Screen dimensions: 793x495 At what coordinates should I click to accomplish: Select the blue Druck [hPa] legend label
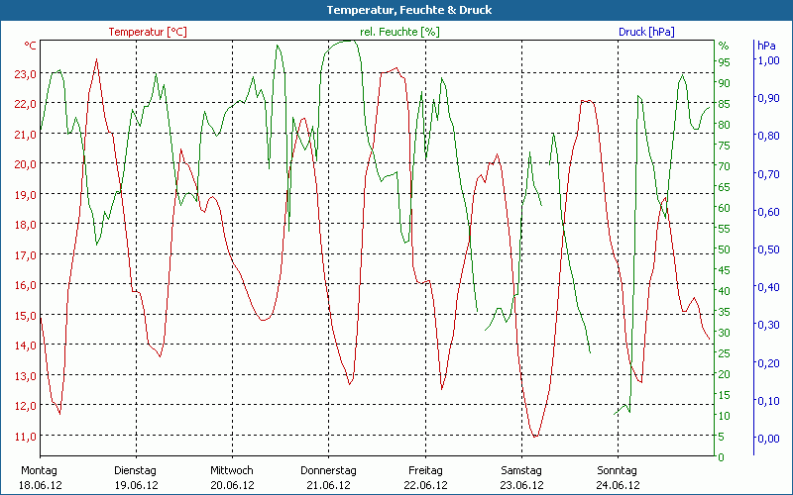click(x=646, y=32)
